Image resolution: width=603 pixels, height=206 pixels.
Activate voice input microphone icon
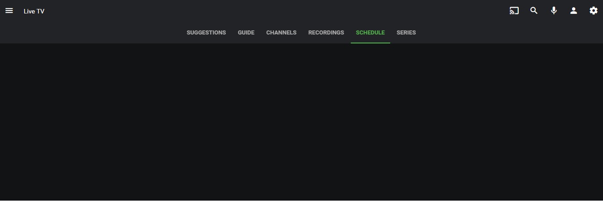click(554, 11)
